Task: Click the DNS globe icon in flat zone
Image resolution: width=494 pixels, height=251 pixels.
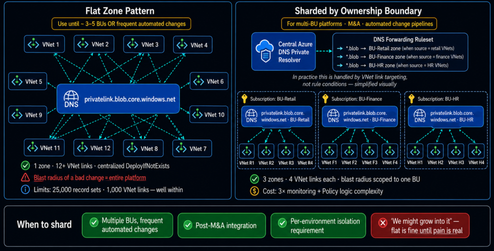Action: coord(71,98)
